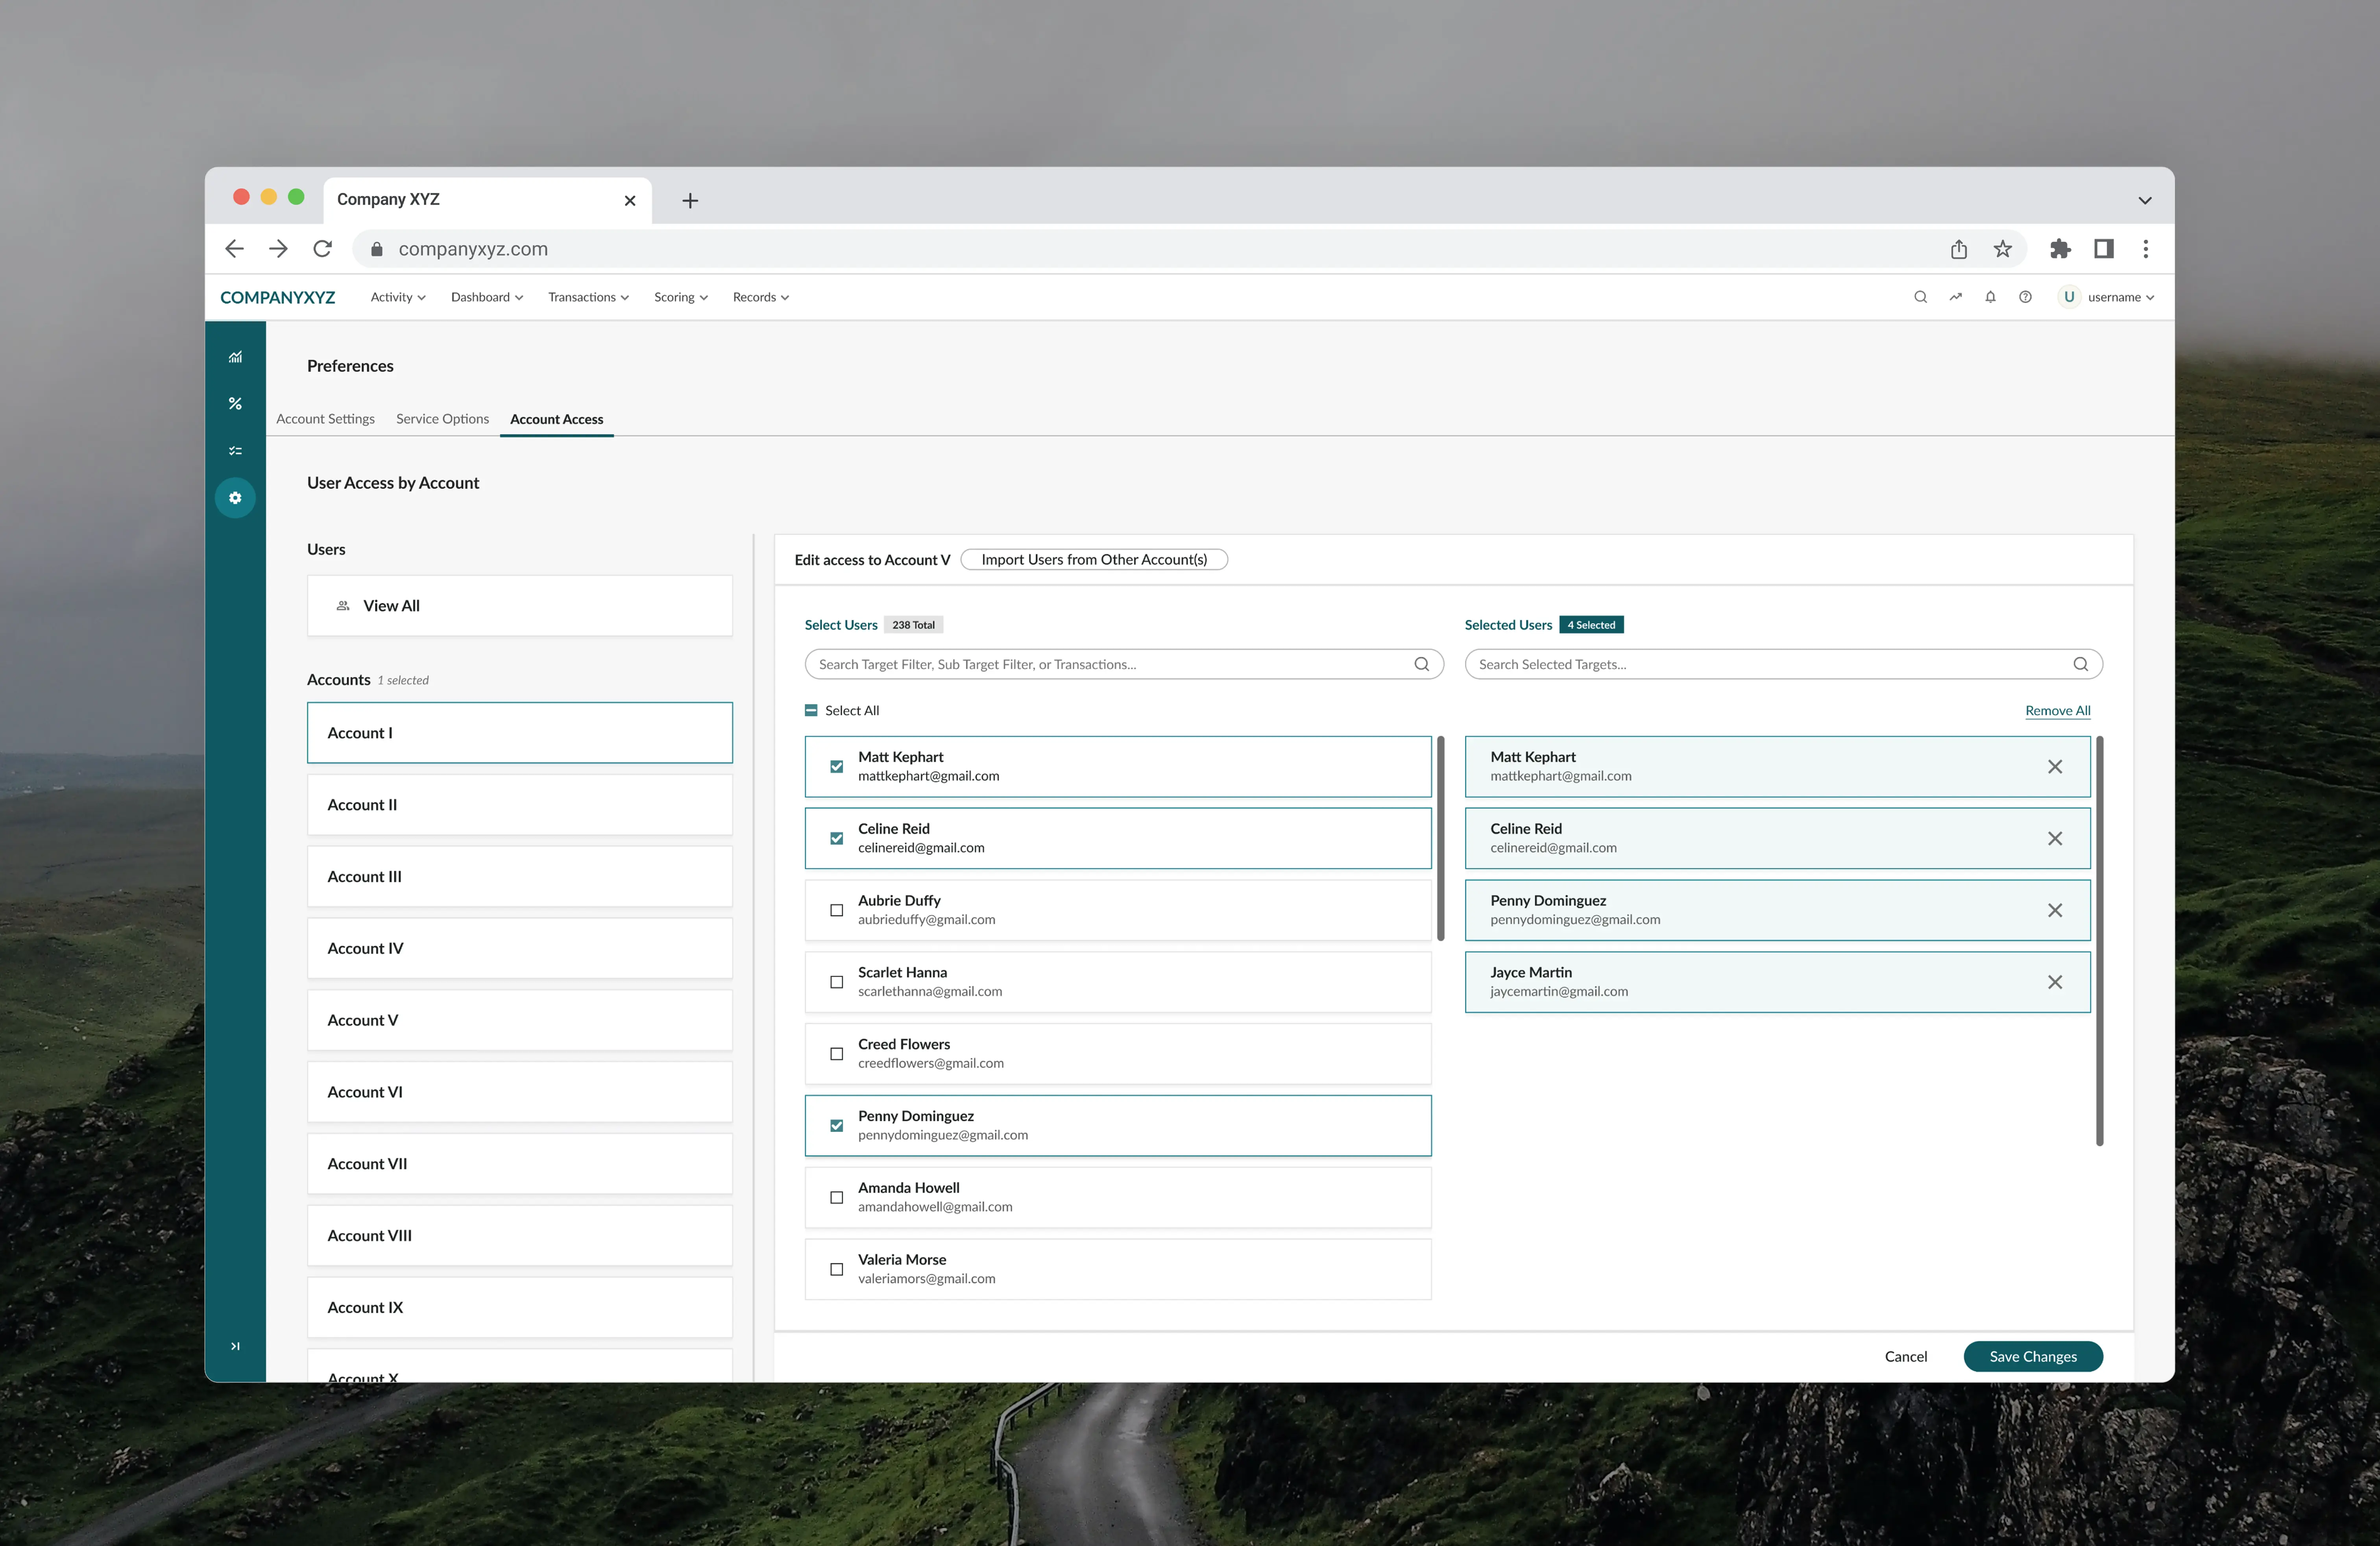Viewport: 2380px width, 1546px height.
Task: Remove Celine Reid with the X icon
Action: coord(2054,839)
